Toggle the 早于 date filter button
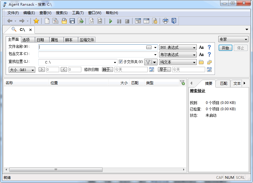 pyautogui.click(x=164, y=69)
